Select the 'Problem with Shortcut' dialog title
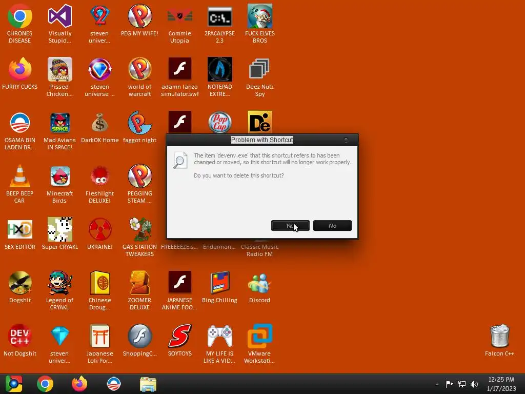 click(262, 140)
